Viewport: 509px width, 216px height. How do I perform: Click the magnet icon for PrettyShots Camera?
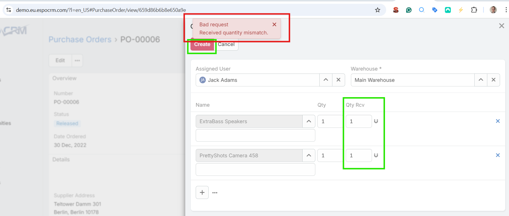pyautogui.click(x=376, y=156)
